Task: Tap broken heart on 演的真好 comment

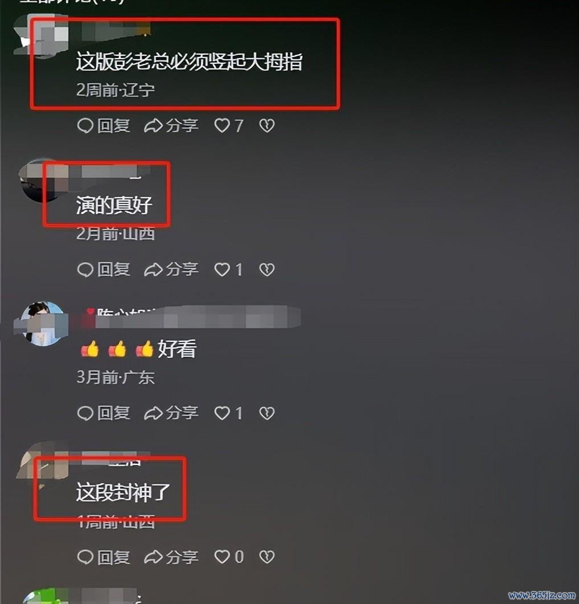Action: [267, 270]
